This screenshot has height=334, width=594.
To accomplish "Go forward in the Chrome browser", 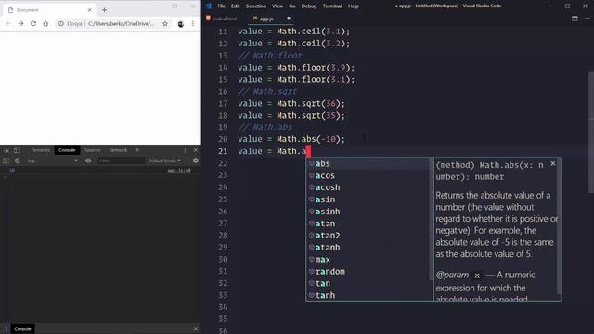I will (x=20, y=23).
